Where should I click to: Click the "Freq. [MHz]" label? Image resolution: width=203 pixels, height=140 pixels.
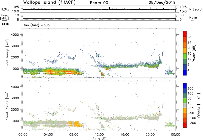point(5,17)
